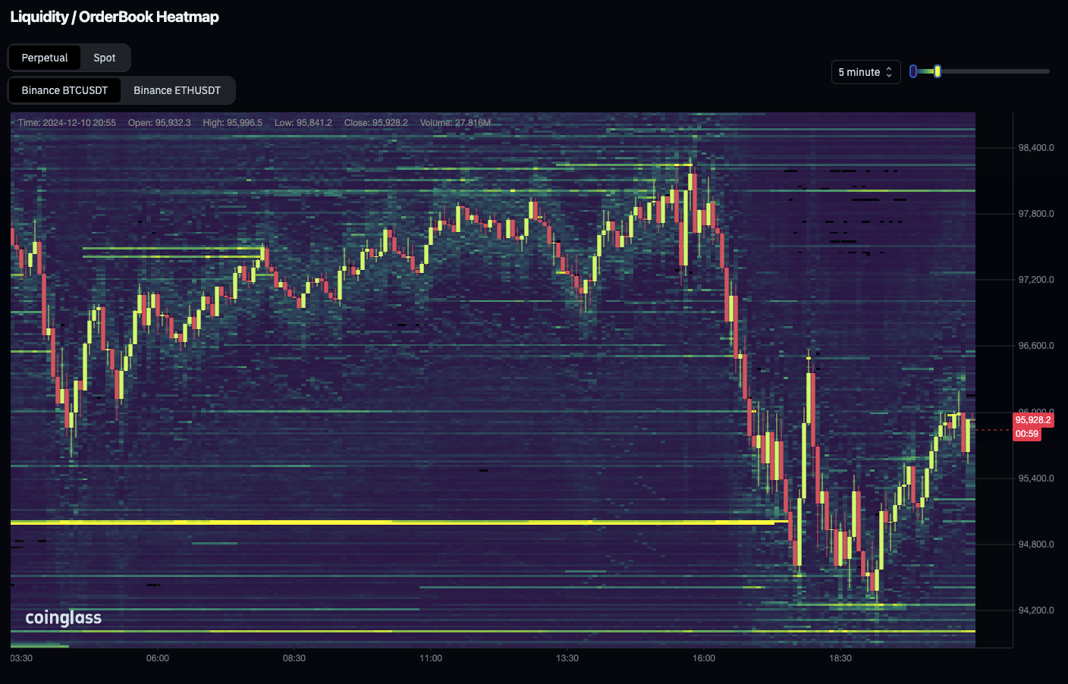Switch to the Spot tab
The width and height of the screenshot is (1068, 684).
pos(105,58)
